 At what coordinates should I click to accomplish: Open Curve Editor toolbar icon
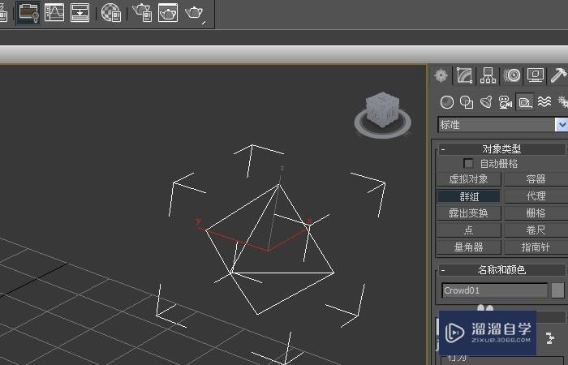(x=54, y=12)
